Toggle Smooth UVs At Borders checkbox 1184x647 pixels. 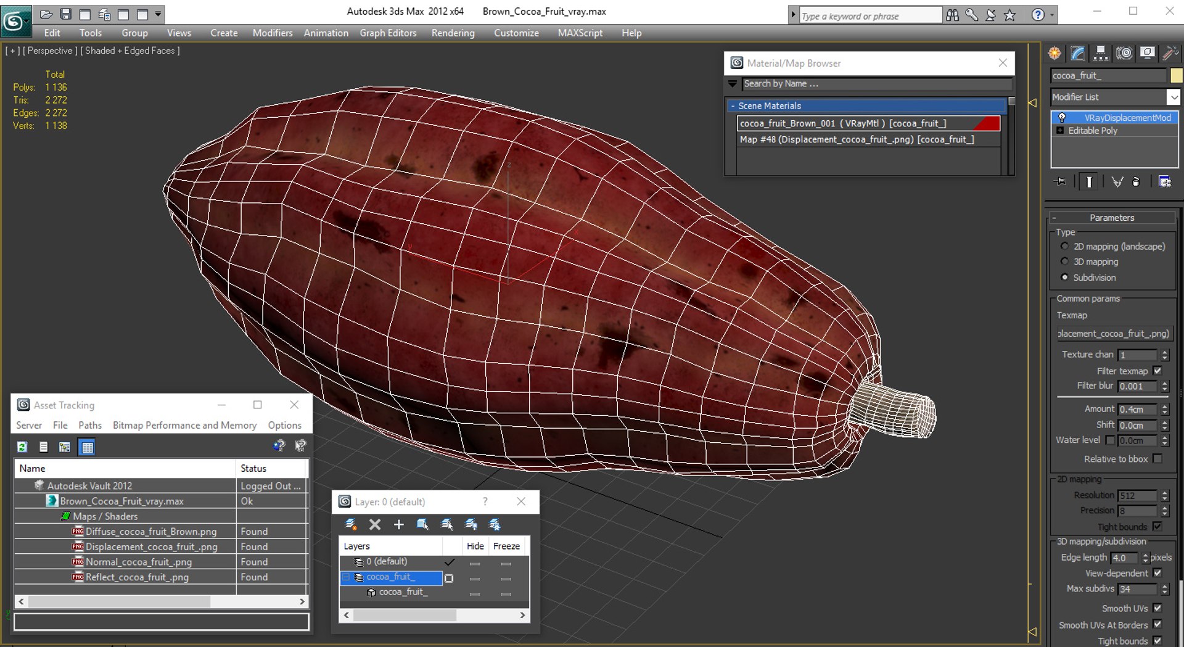tap(1157, 624)
